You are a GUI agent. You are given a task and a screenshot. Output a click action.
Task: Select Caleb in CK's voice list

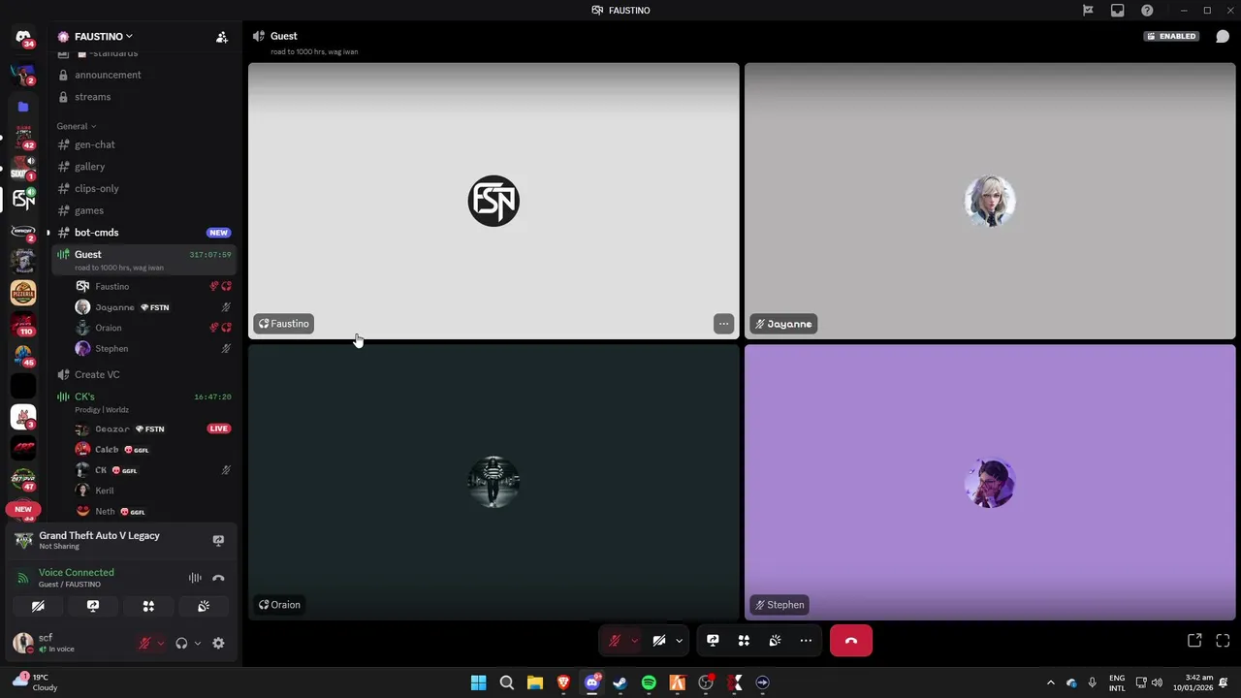153,450
